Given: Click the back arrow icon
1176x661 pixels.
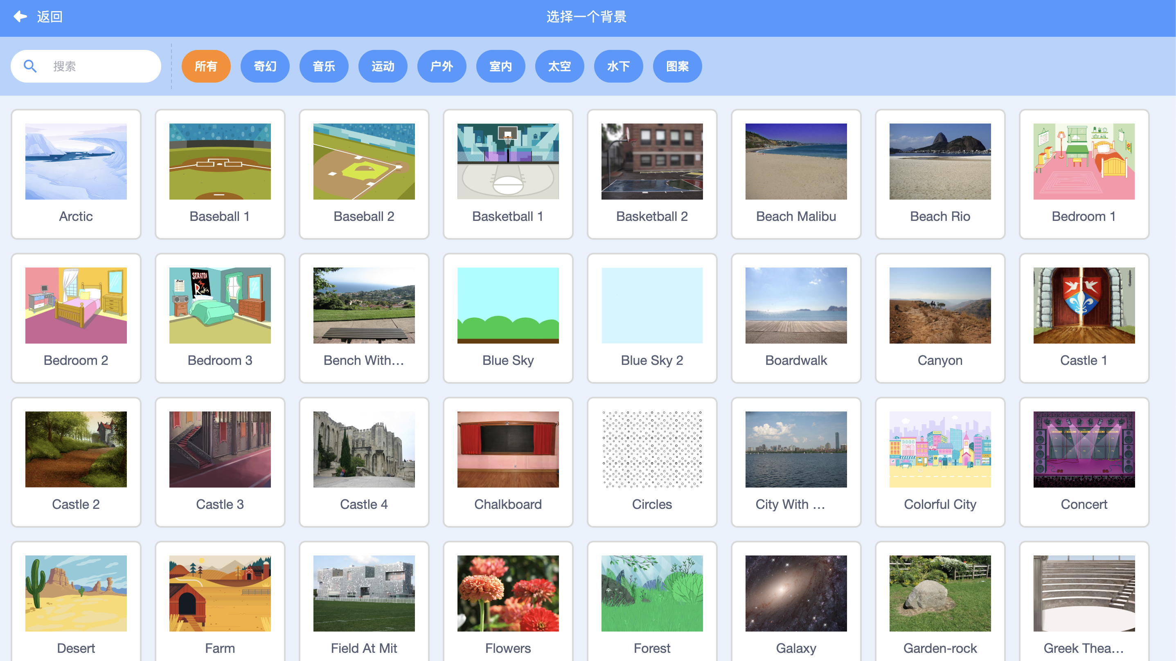Looking at the screenshot, I should pos(20,17).
